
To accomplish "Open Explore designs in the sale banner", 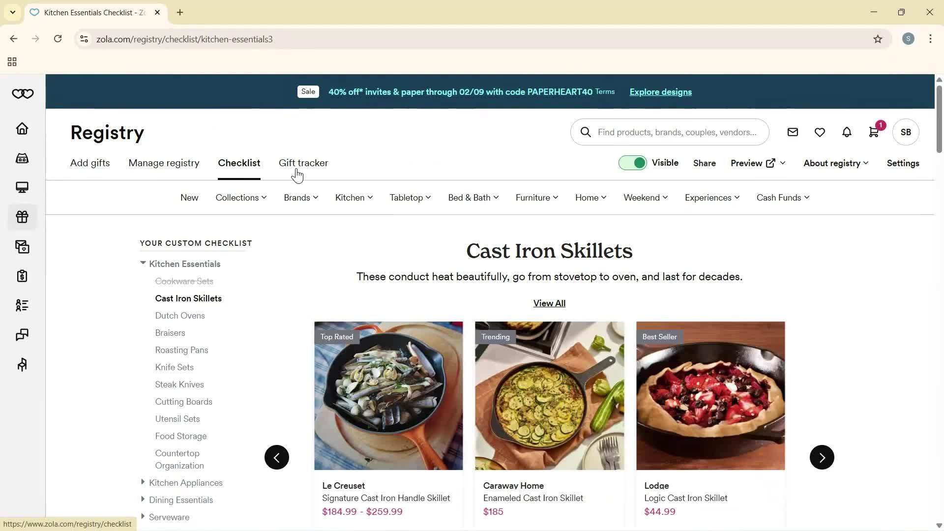I will tap(660, 92).
